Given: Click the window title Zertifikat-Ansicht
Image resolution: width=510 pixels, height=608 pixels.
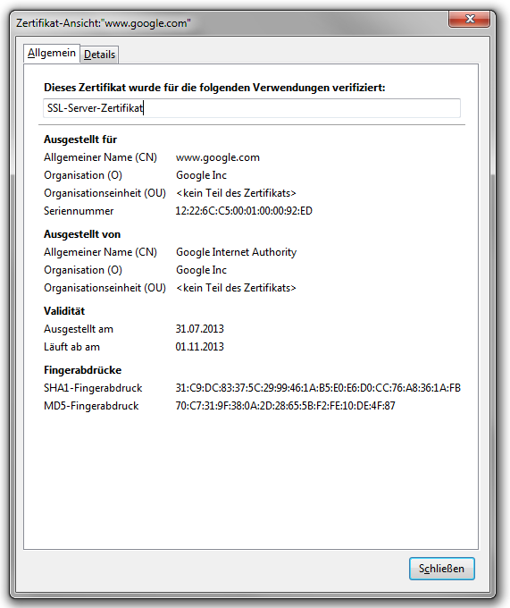Looking at the screenshot, I should [x=103, y=23].
